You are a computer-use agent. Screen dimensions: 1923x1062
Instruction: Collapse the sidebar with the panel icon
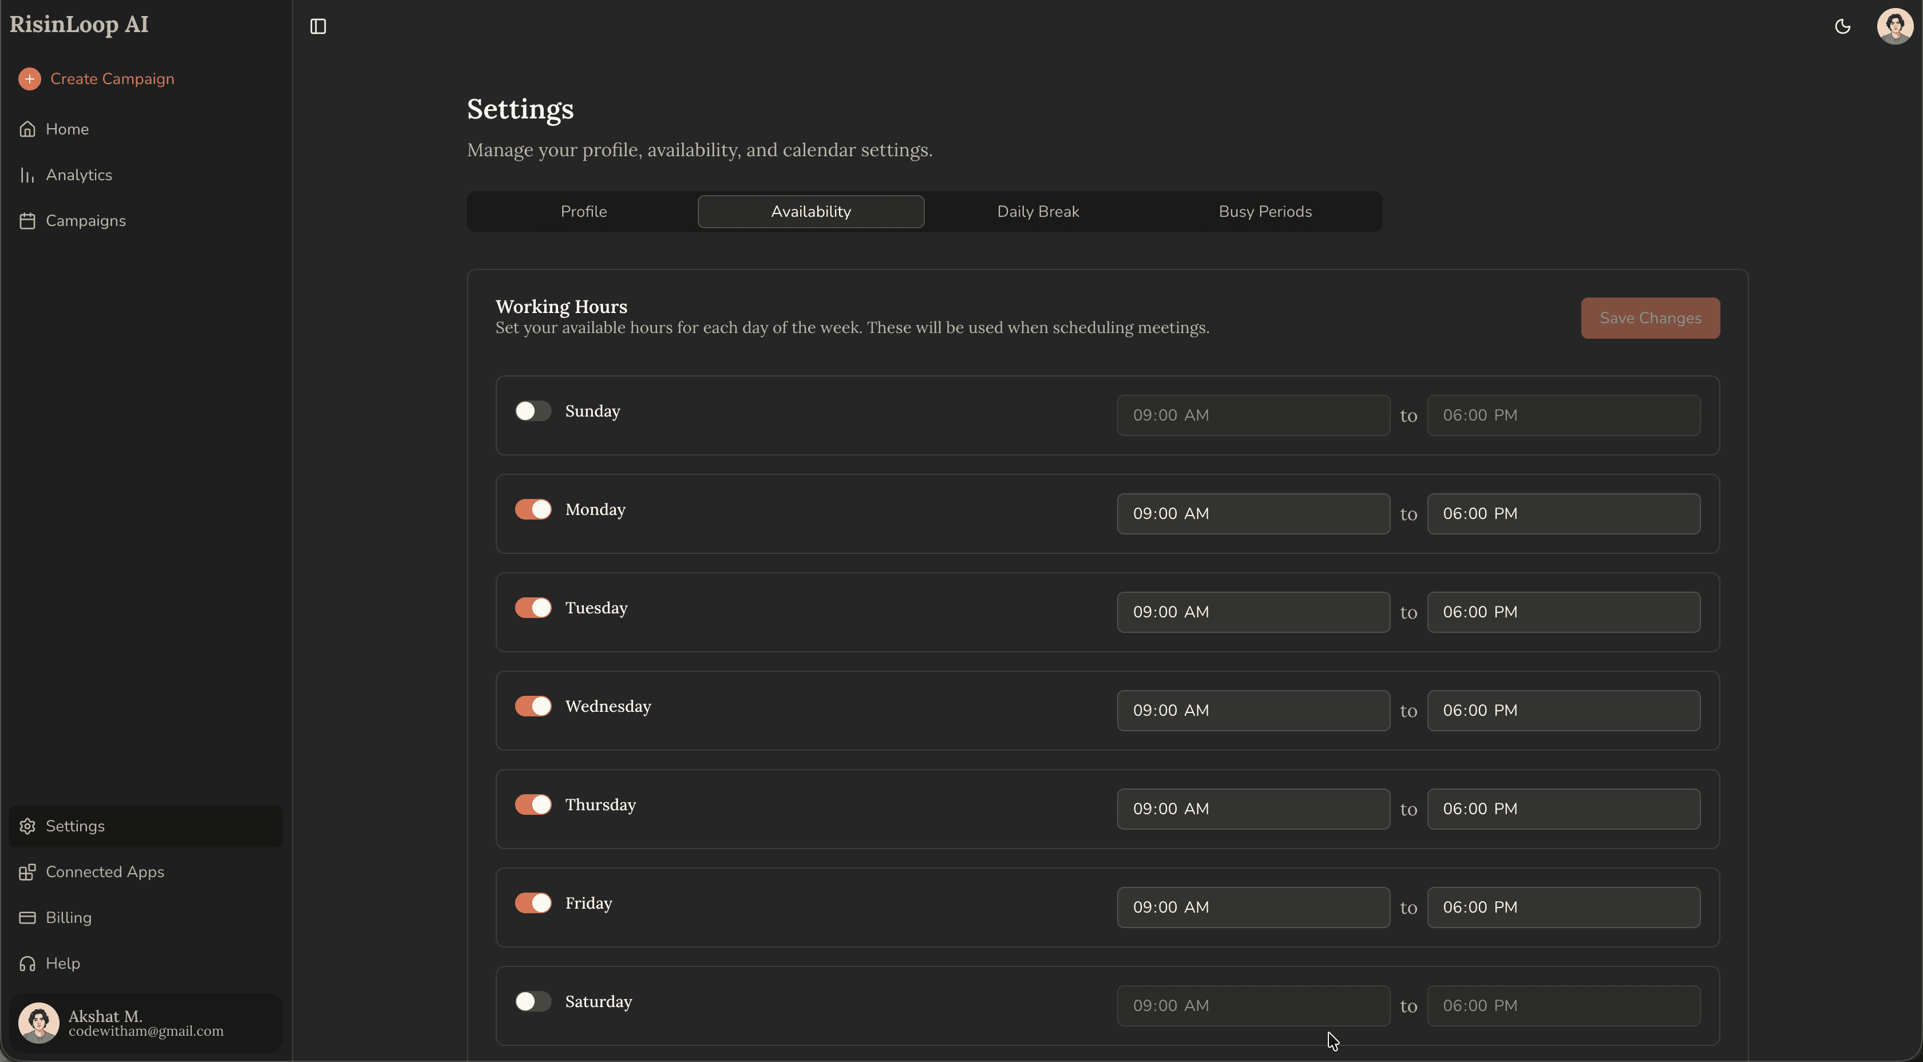pos(317,26)
